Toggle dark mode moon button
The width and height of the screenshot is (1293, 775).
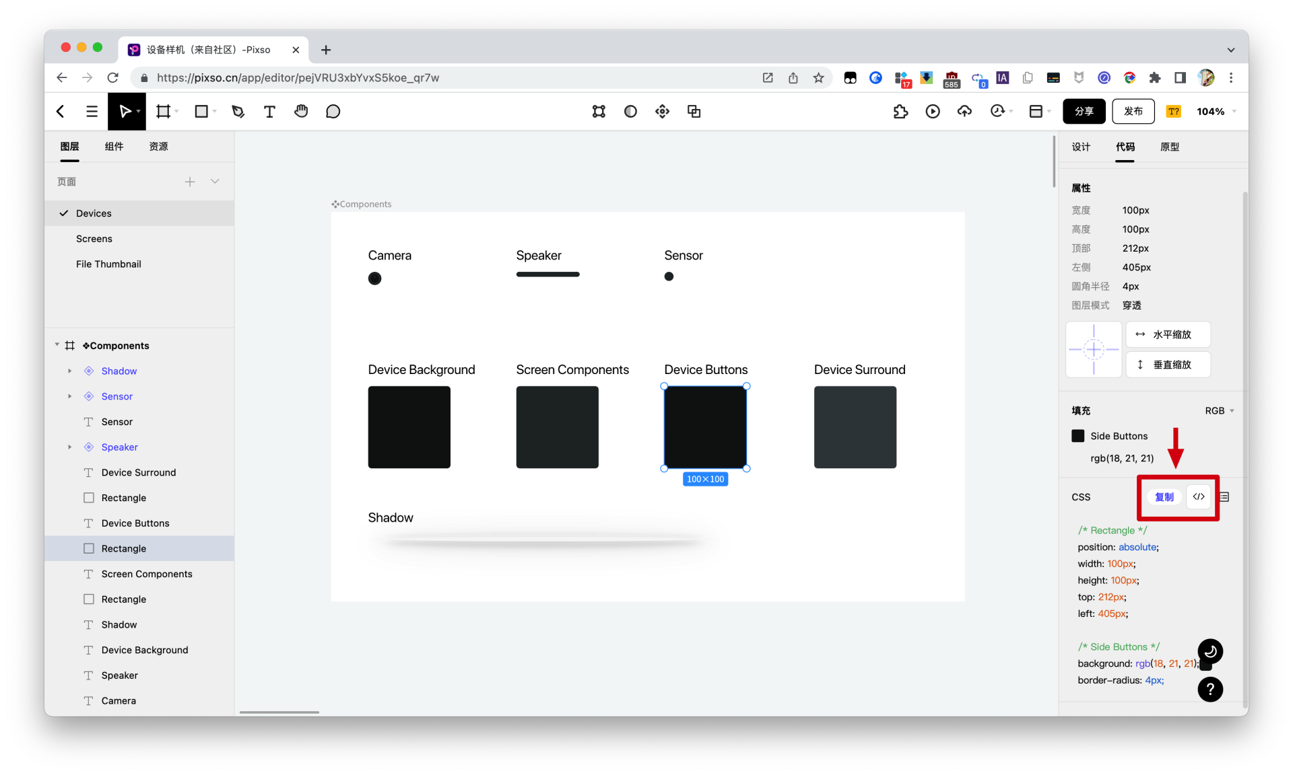click(1210, 651)
